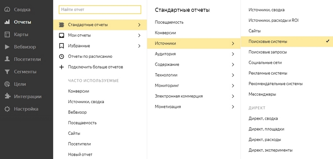Click the clock icon for Отчеты по расписанию
Image resolution: width=333 pixels, height=159 pixels.
coord(61,56)
